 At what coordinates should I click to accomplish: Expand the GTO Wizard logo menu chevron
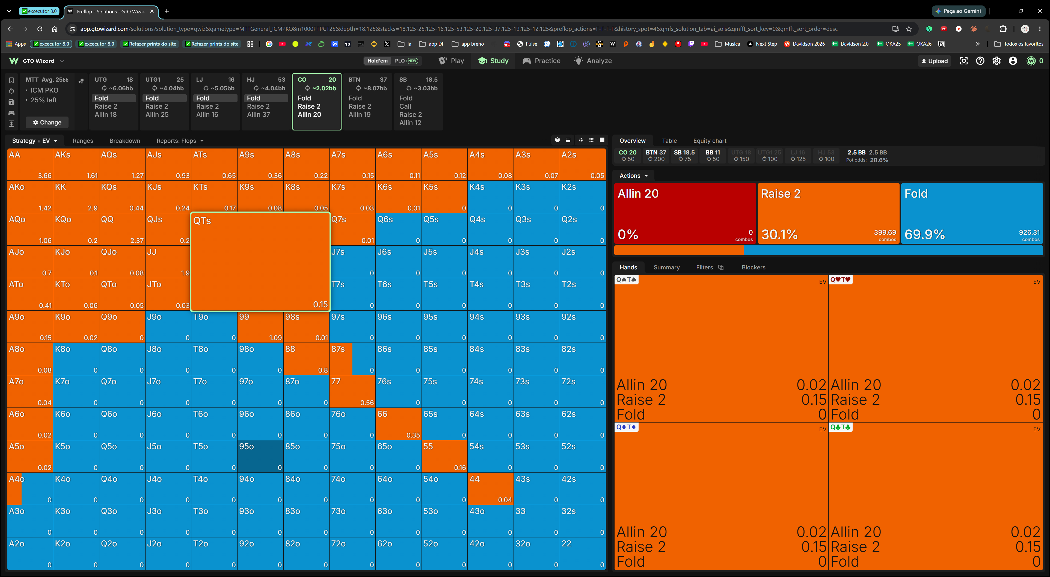point(62,61)
